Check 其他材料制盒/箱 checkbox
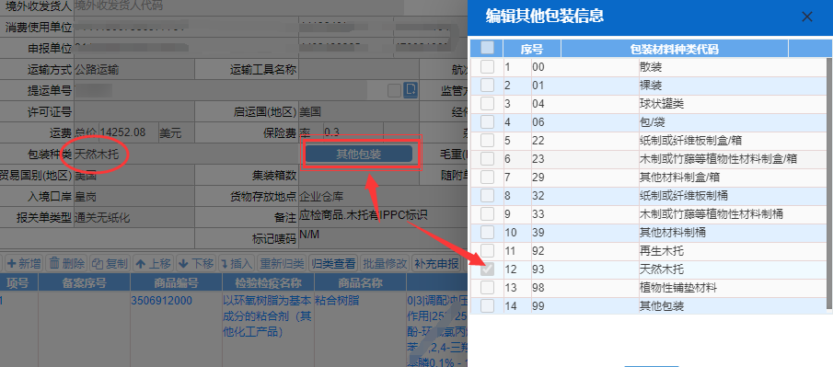The height and width of the screenshot is (367, 833). tap(487, 177)
